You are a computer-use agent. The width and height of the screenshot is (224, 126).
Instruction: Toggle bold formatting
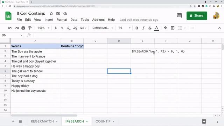[136, 28]
